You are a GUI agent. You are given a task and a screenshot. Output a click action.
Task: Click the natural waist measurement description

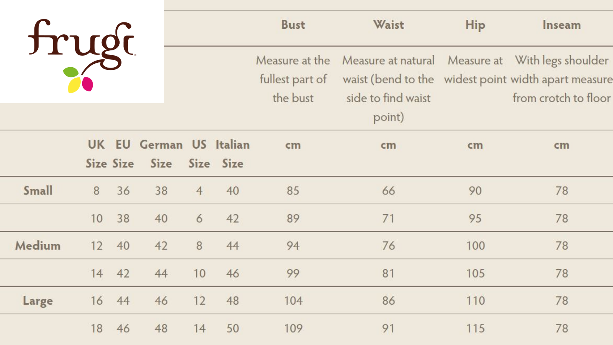pyautogui.click(x=388, y=88)
